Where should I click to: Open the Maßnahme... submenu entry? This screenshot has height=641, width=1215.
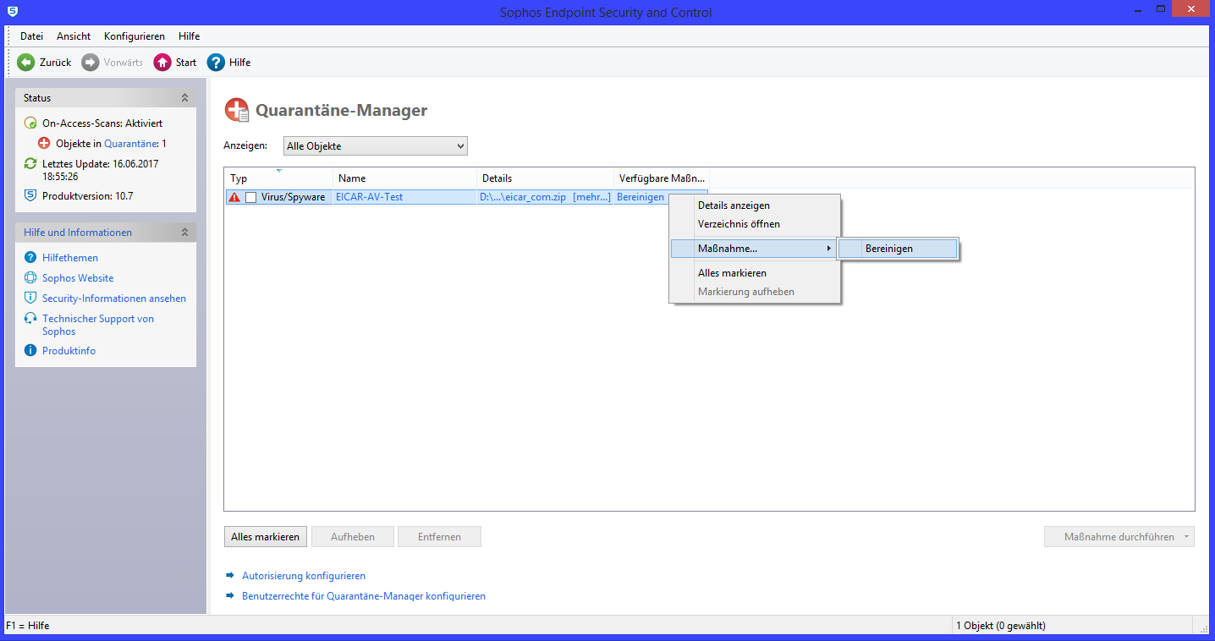click(755, 249)
